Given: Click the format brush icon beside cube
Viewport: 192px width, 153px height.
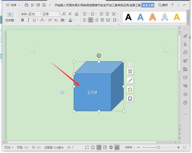Looking at the screenshot, I should click(130, 80).
